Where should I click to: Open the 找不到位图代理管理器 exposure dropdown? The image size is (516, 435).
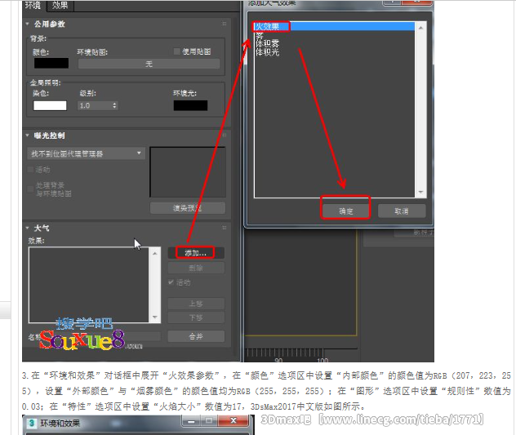click(86, 153)
